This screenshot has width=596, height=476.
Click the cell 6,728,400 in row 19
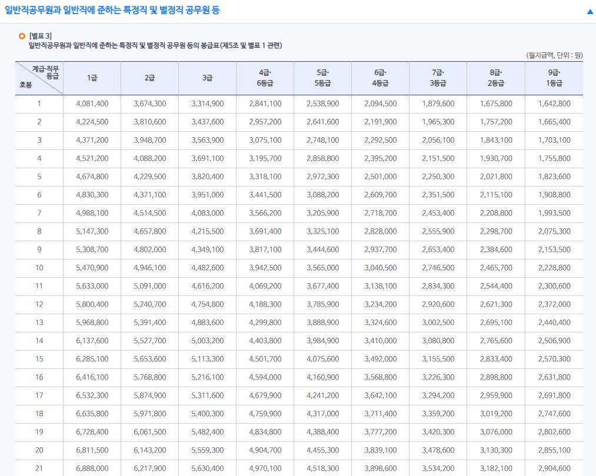[92, 432]
